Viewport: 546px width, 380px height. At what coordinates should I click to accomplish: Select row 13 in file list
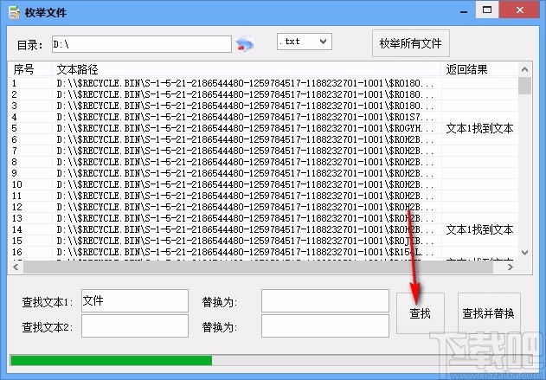coord(263,218)
